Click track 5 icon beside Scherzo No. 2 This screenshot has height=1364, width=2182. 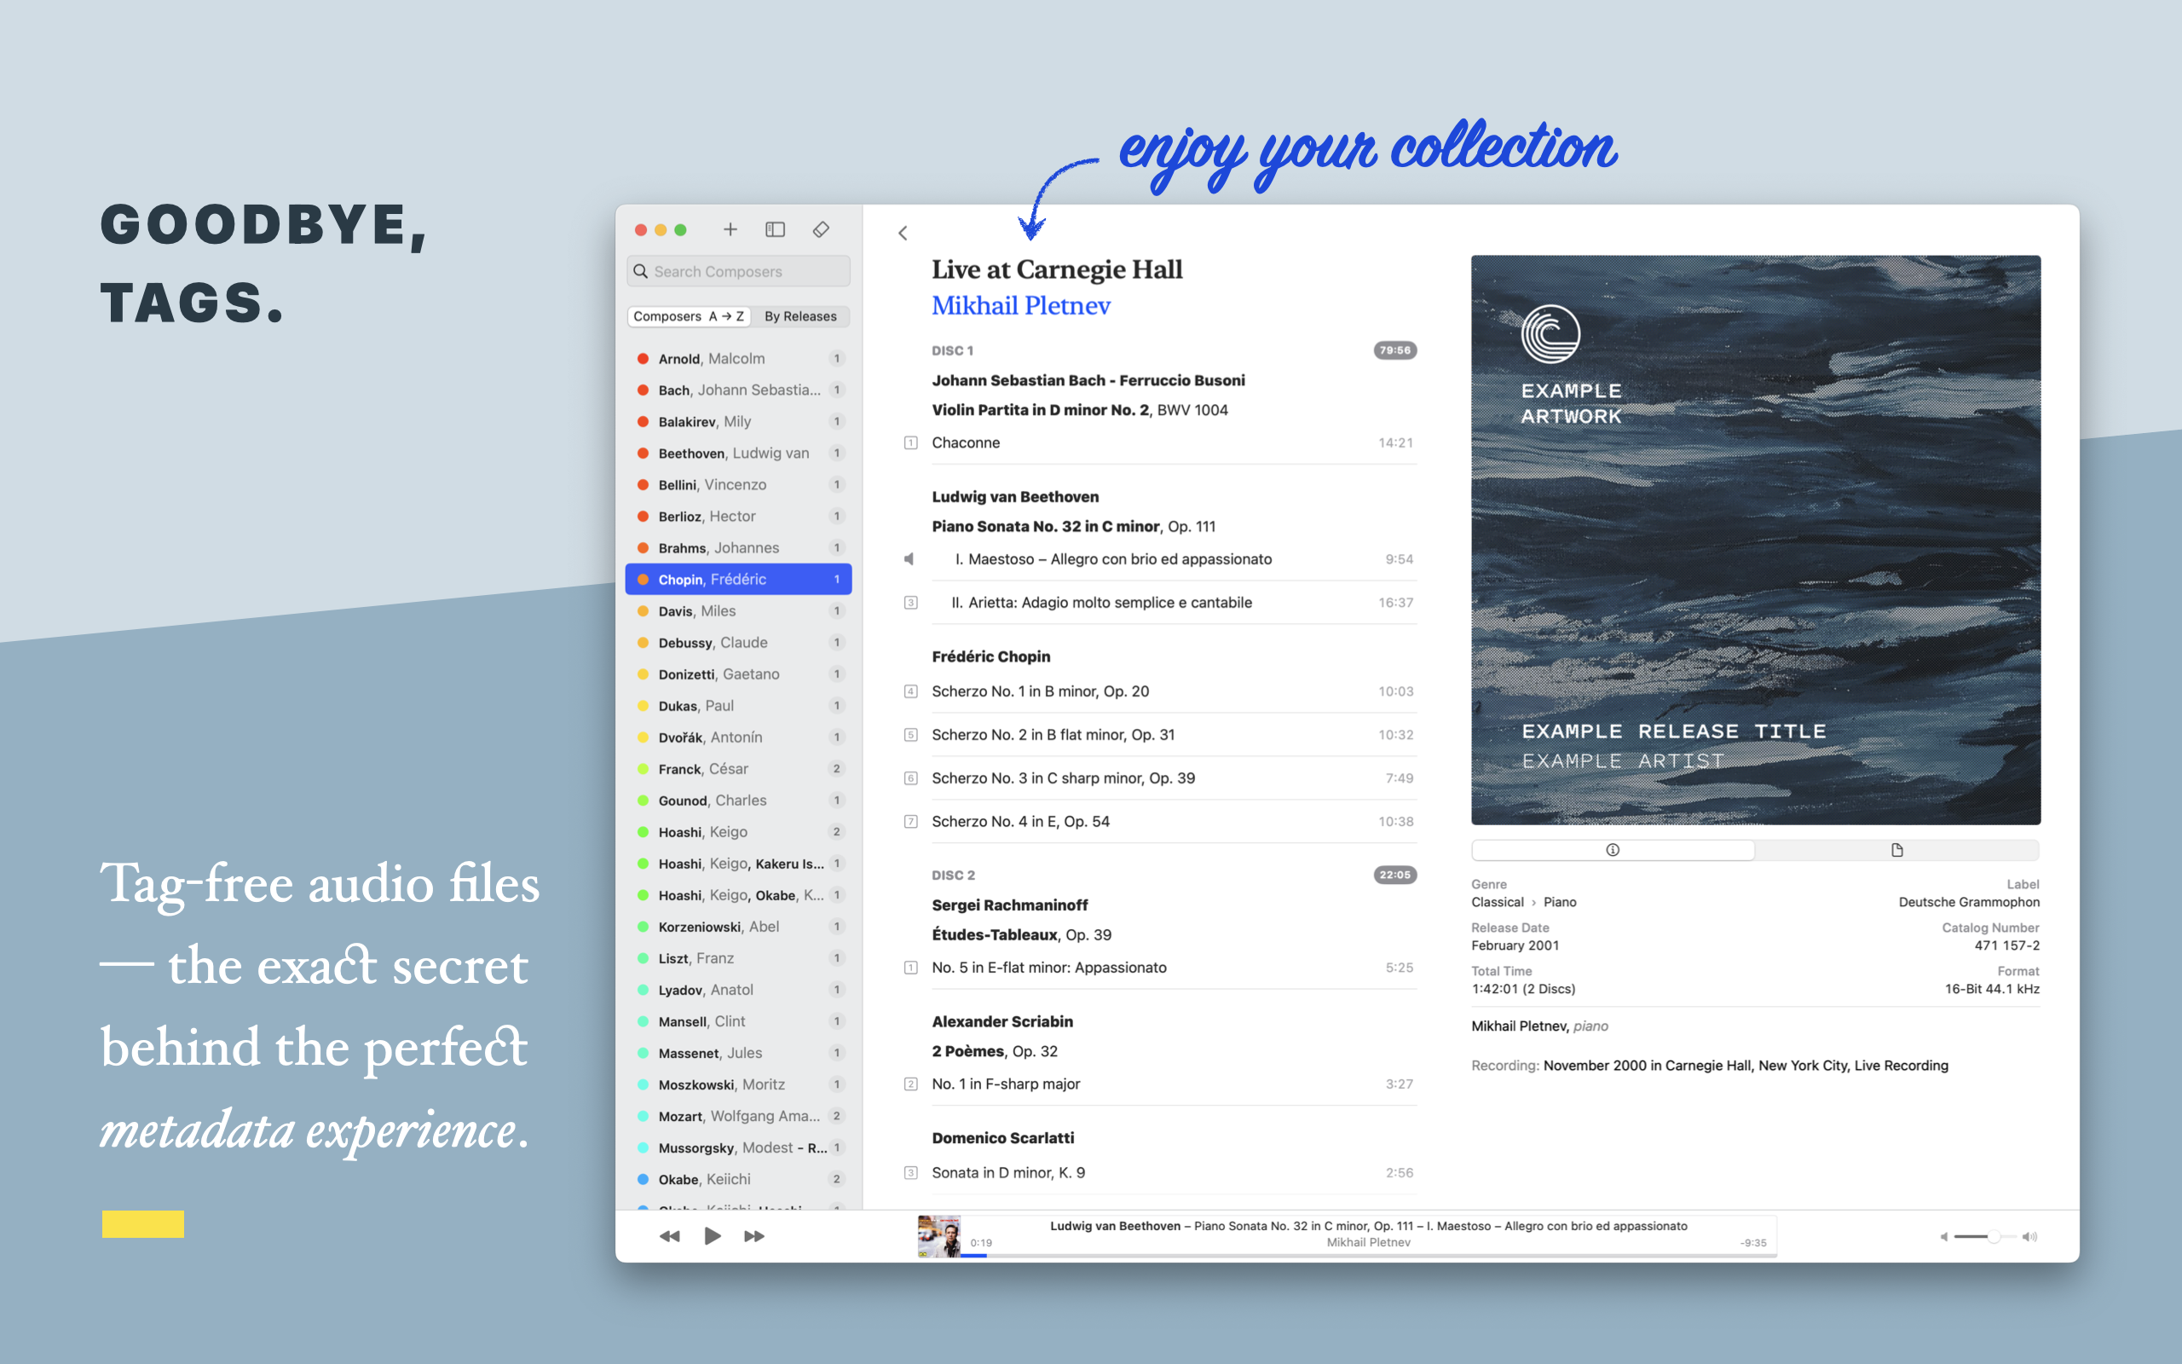910,735
